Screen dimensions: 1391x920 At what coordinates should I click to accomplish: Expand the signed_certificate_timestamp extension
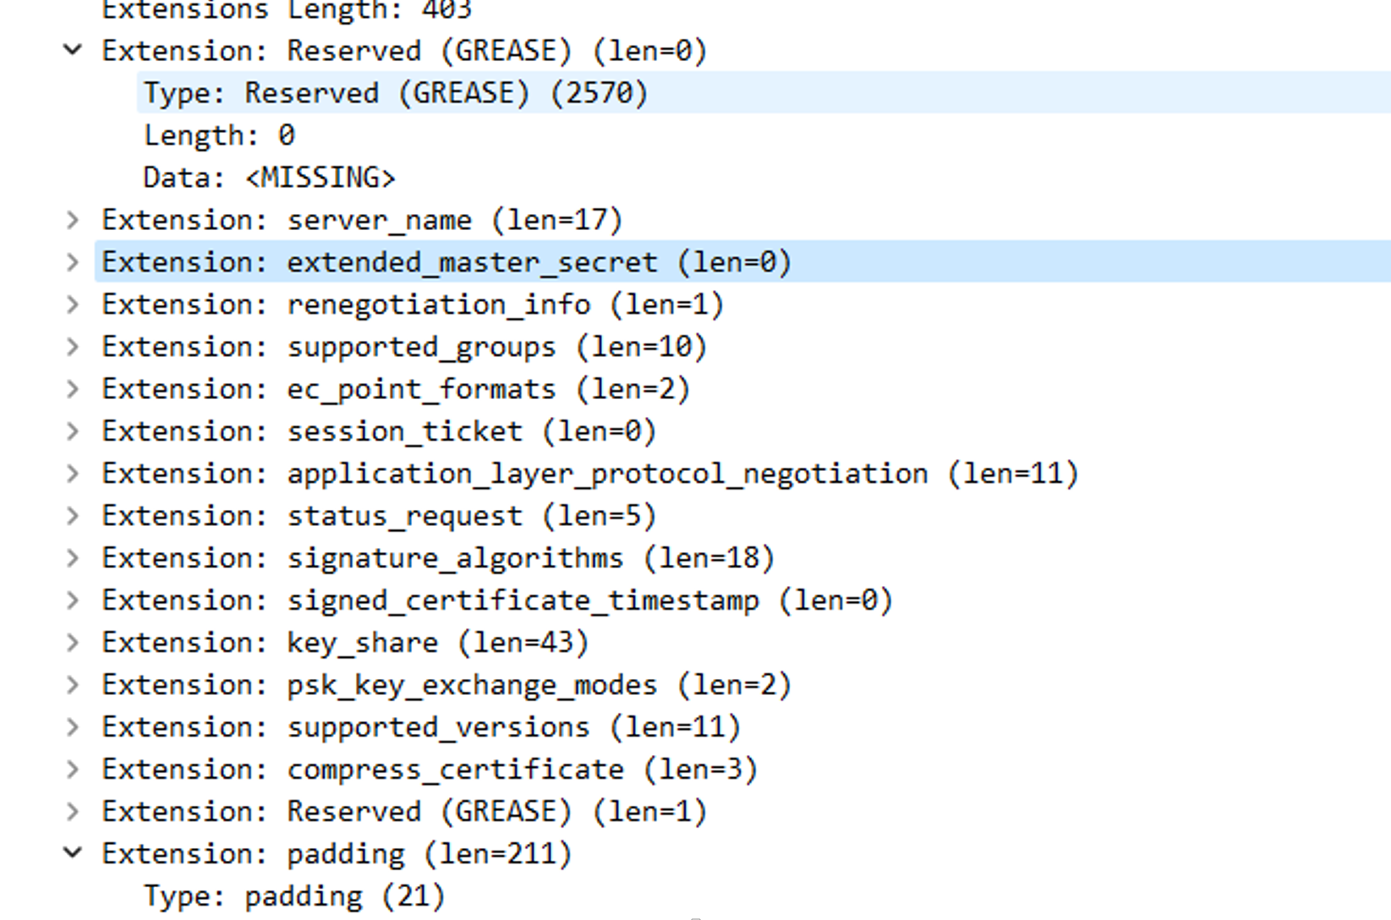(x=73, y=600)
